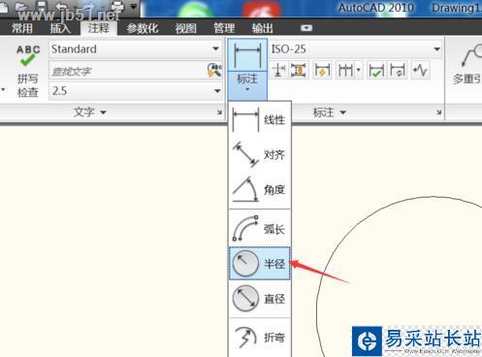The height and width of the screenshot is (357, 482).
Task: Click the 注释 Annotate ribbon tab
Action: pos(99,28)
